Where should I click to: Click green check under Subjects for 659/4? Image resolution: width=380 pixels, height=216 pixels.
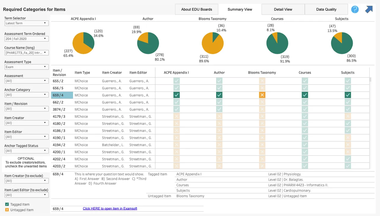click(x=348, y=95)
